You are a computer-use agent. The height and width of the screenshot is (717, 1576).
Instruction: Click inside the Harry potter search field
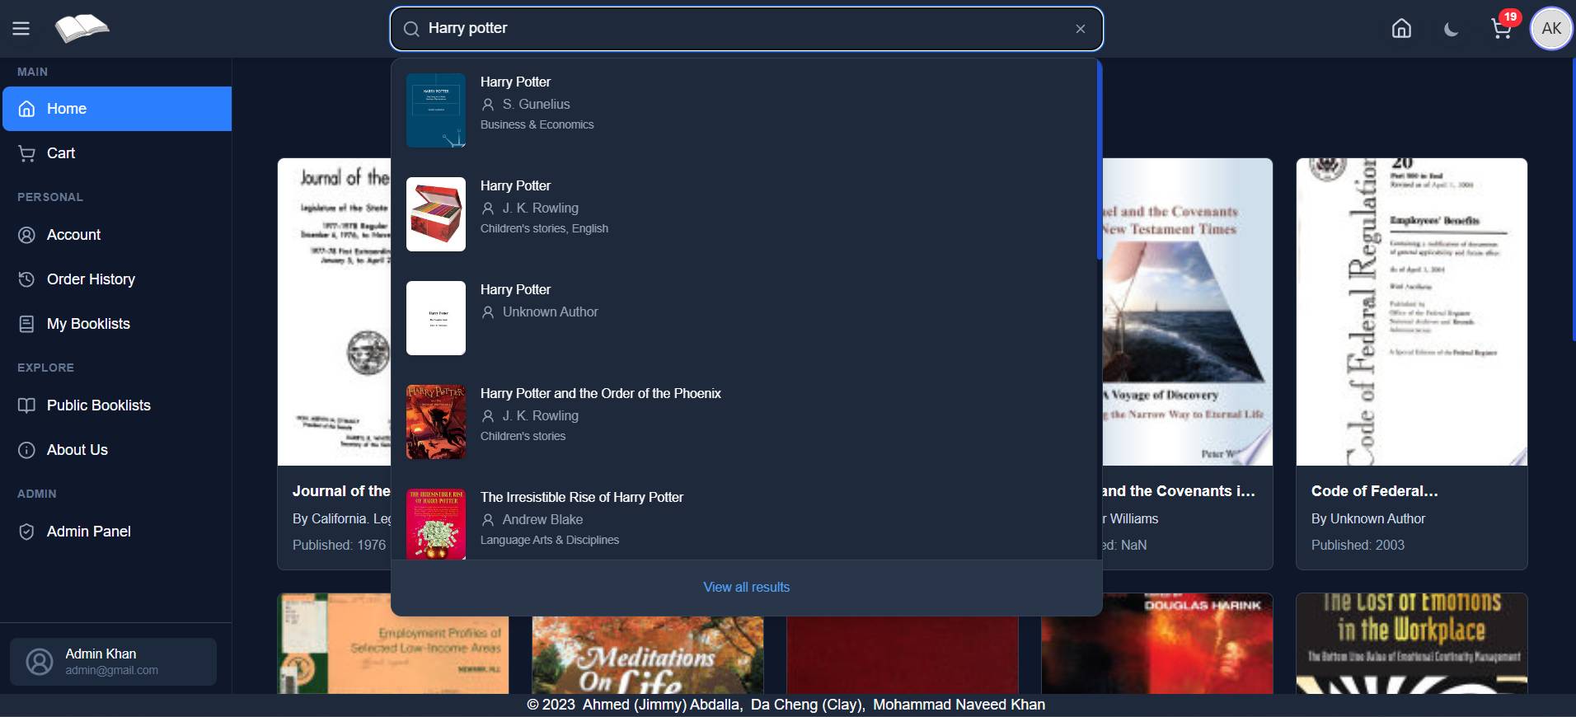tap(746, 29)
